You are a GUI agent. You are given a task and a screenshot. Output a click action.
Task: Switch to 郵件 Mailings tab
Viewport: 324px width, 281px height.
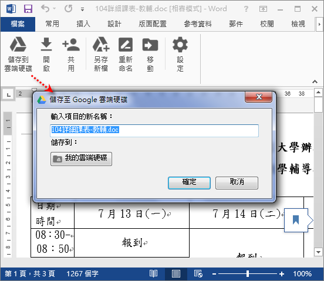[x=236, y=24]
